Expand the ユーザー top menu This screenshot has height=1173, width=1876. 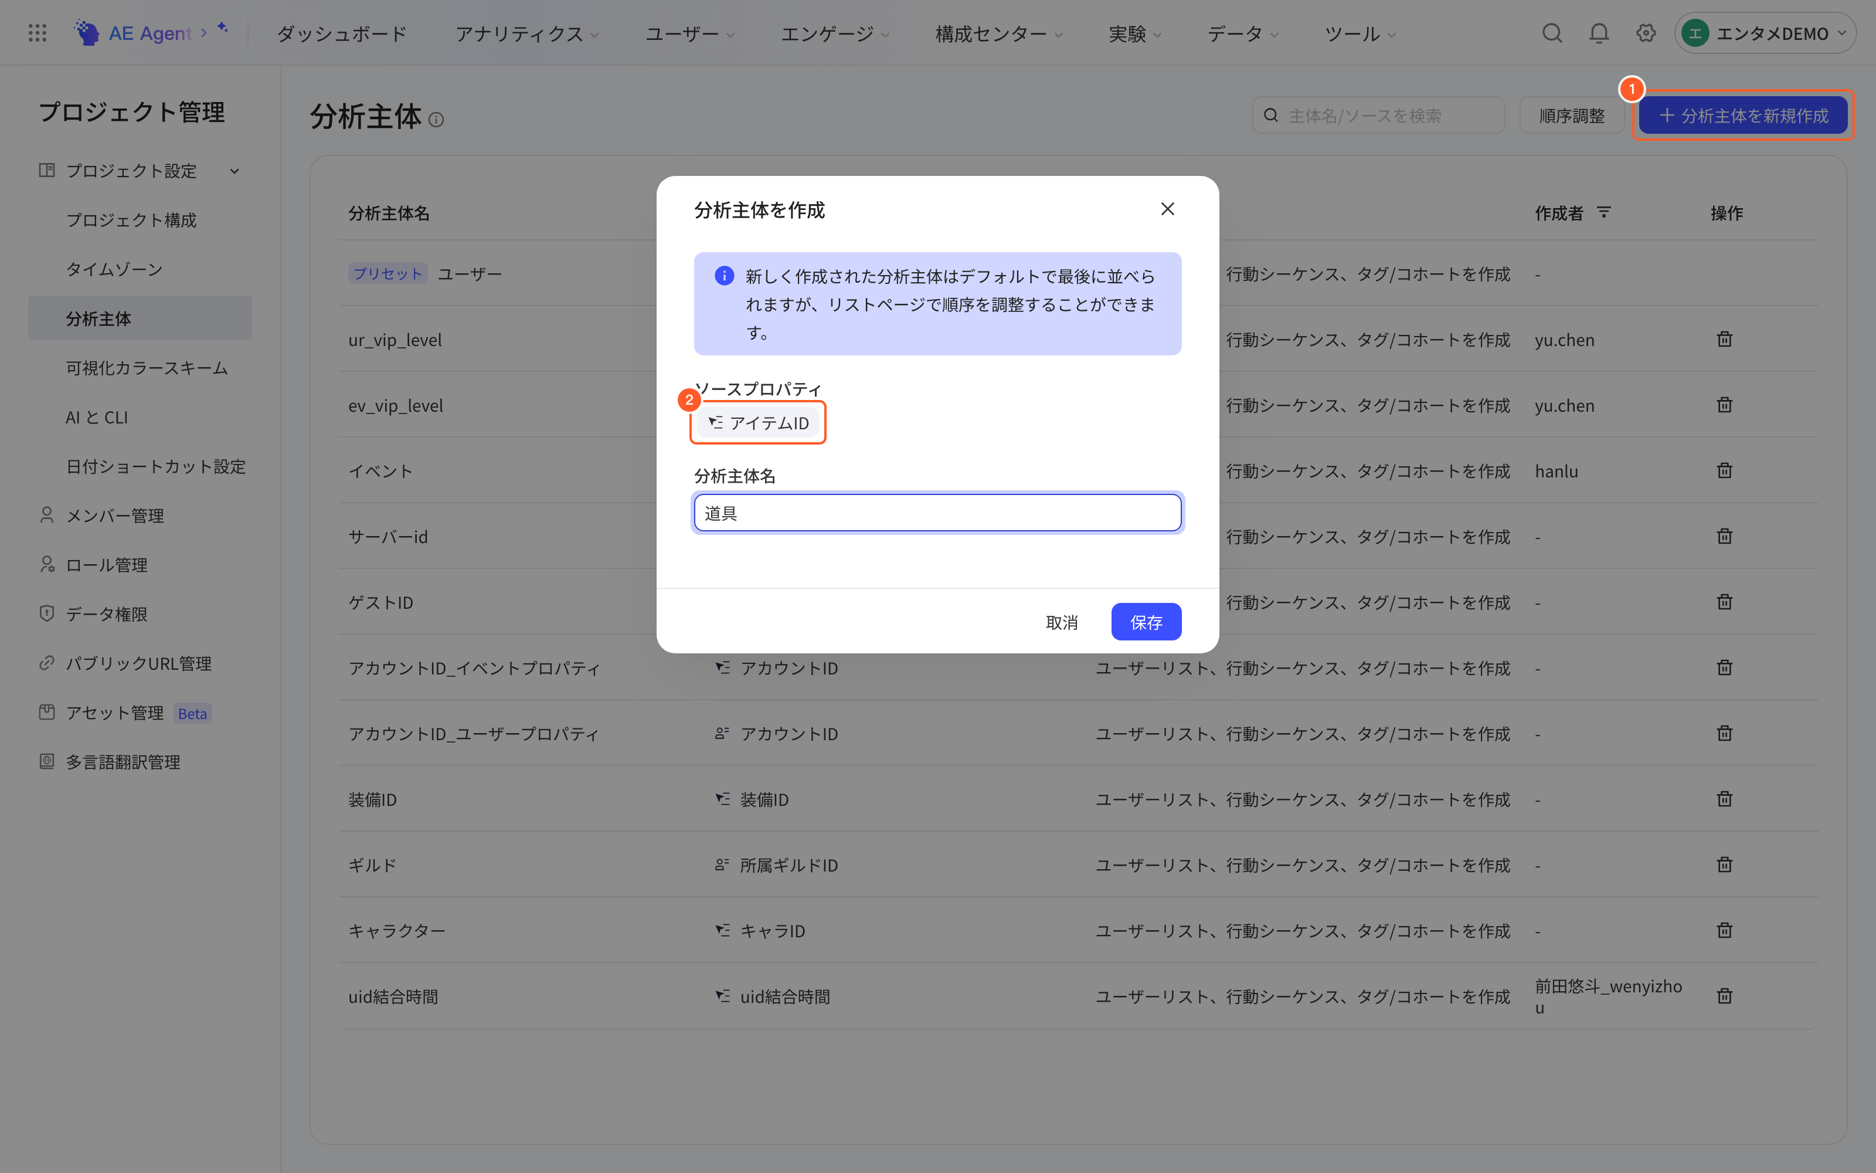689,33
